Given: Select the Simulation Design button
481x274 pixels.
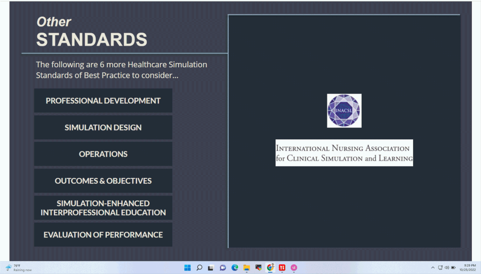Looking at the screenshot, I should (x=103, y=127).
